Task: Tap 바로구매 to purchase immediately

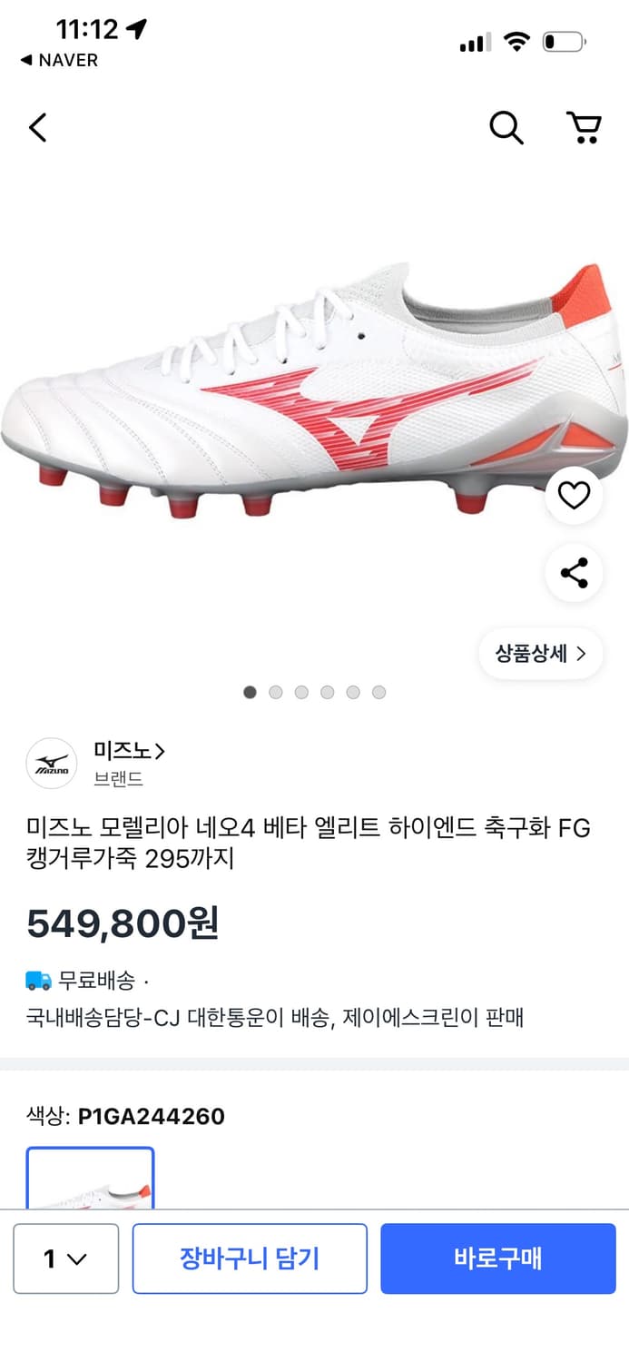Action: [498, 1258]
